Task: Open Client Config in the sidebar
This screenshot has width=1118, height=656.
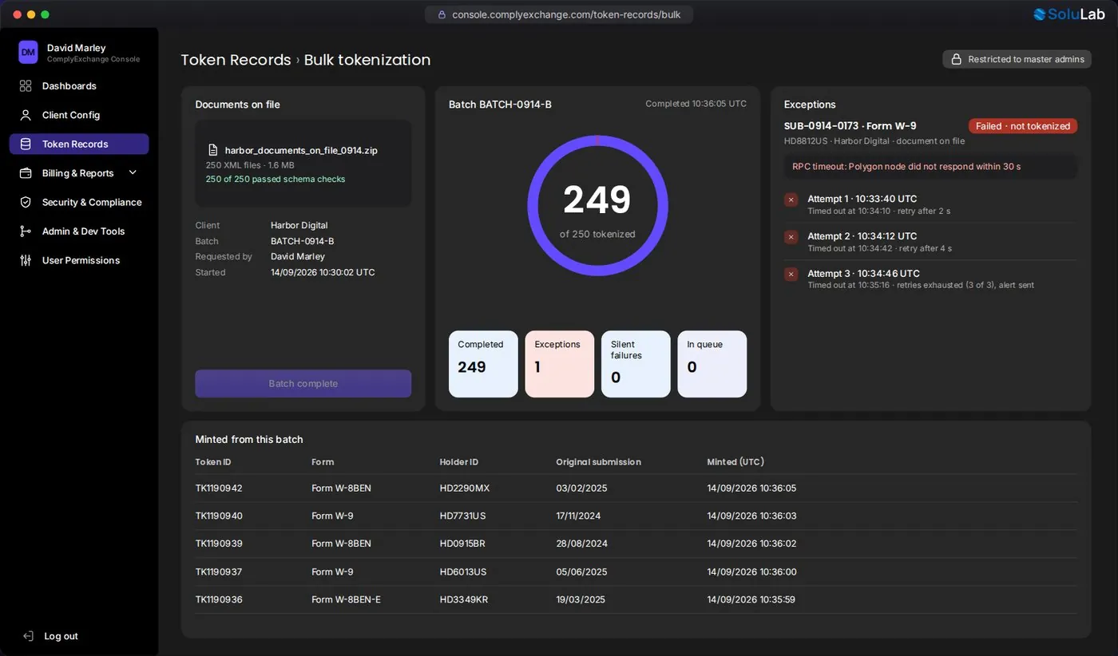Action: tap(79, 115)
